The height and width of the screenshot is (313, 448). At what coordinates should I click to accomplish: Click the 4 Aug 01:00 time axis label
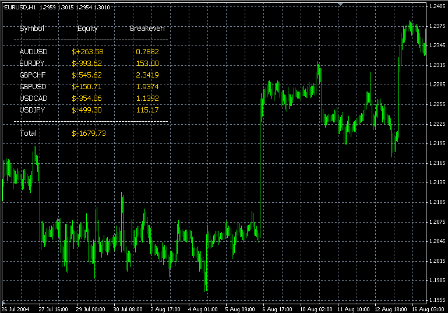203,310
